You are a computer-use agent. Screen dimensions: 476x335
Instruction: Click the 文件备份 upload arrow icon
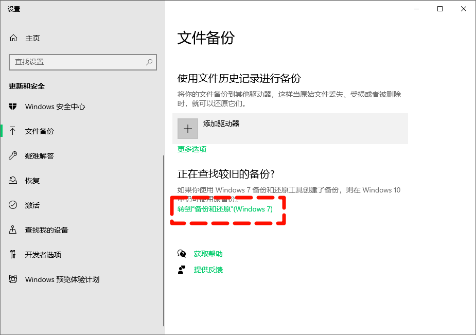(13, 131)
